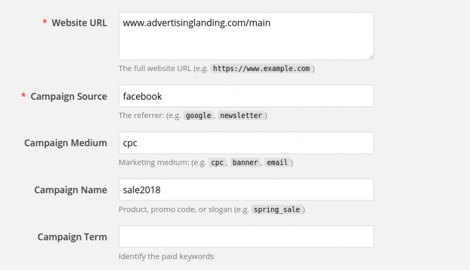The height and width of the screenshot is (270, 470).
Task: Click the banner example tag
Action: point(245,163)
